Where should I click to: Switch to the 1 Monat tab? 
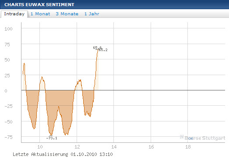[40, 14]
